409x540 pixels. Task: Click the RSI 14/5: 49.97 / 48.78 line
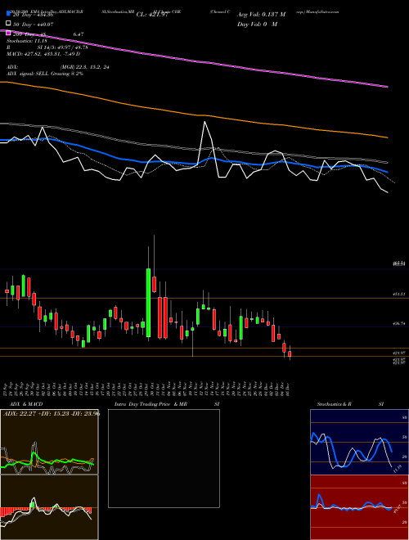click(x=47, y=47)
